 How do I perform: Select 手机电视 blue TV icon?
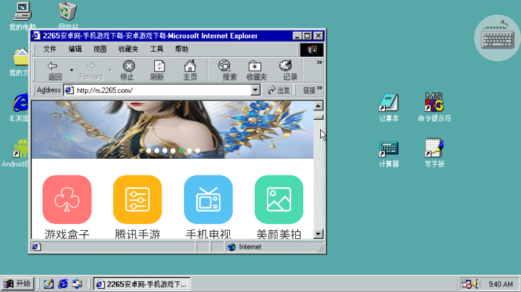pyautogui.click(x=208, y=199)
